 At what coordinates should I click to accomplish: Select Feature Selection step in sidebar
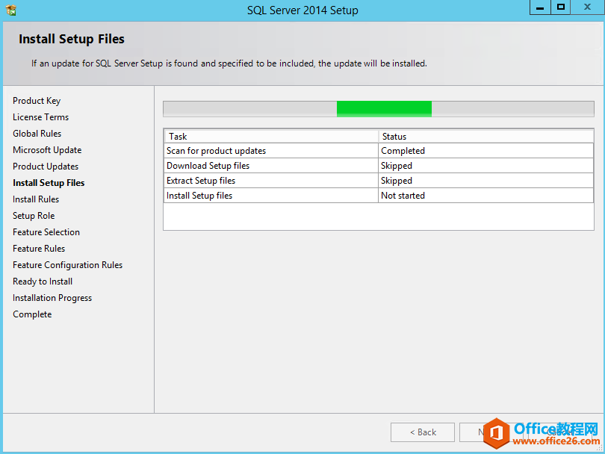click(46, 232)
